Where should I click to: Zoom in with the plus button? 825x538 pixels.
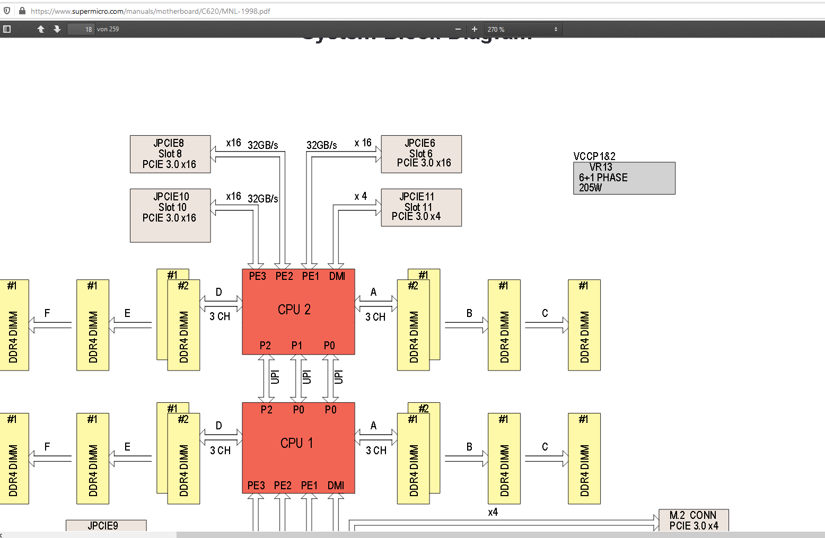pyautogui.click(x=475, y=29)
